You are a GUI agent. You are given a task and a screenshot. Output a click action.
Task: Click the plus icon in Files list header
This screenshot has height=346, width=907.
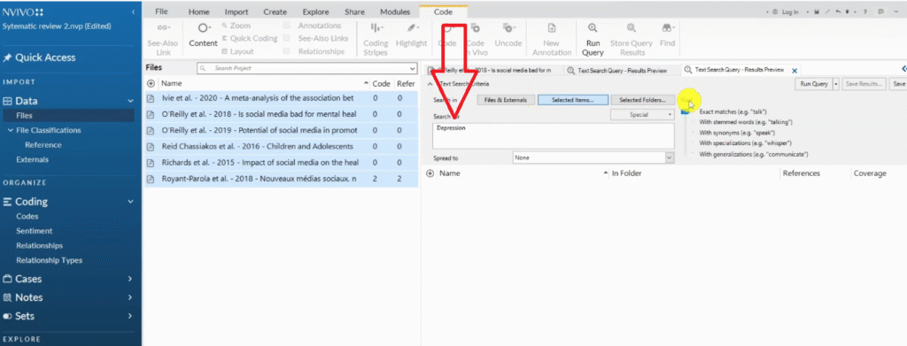tap(151, 84)
